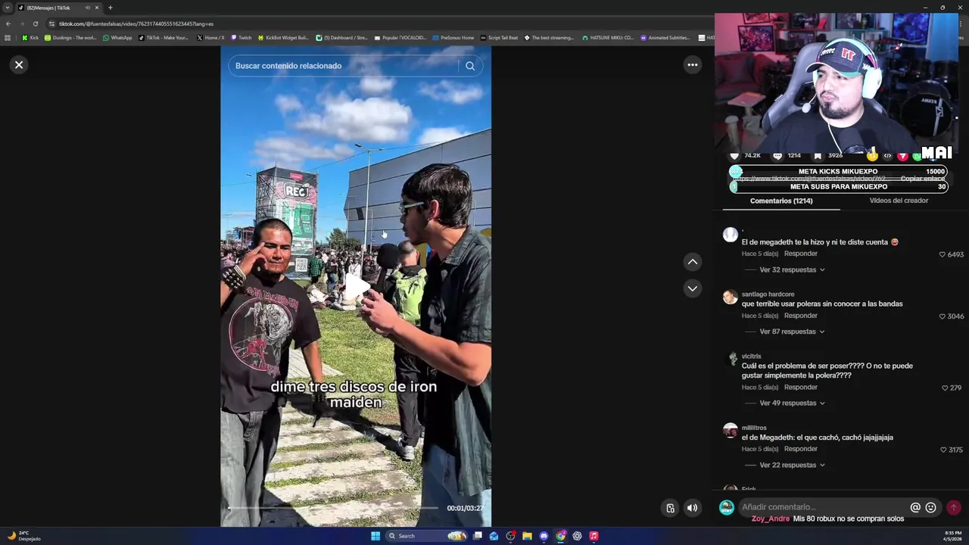Click Copiar enlace to copy link
Viewport: 969px width, 545px height.
click(x=922, y=179)
